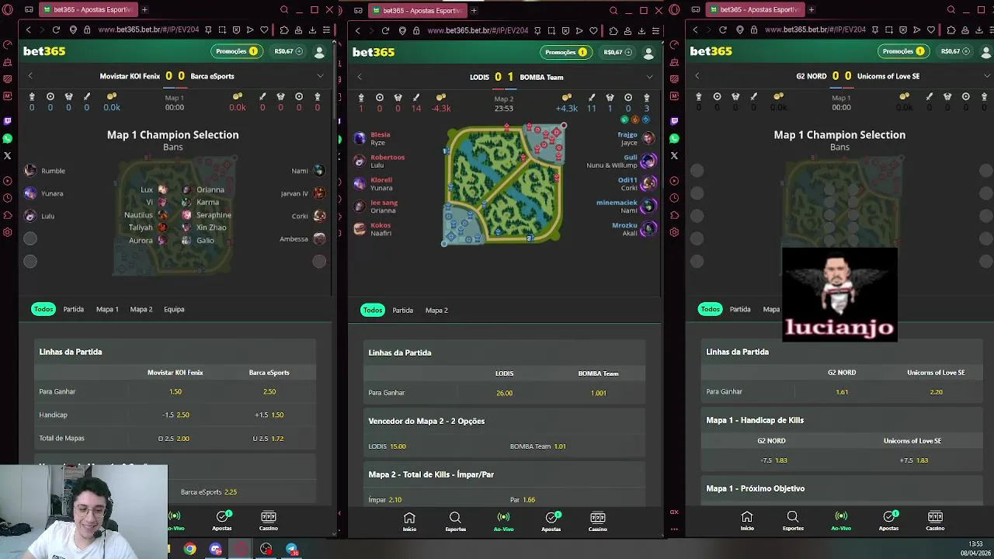Open Cassino in the left window
This screenshot has height=559, width=994.
(268, 521)
